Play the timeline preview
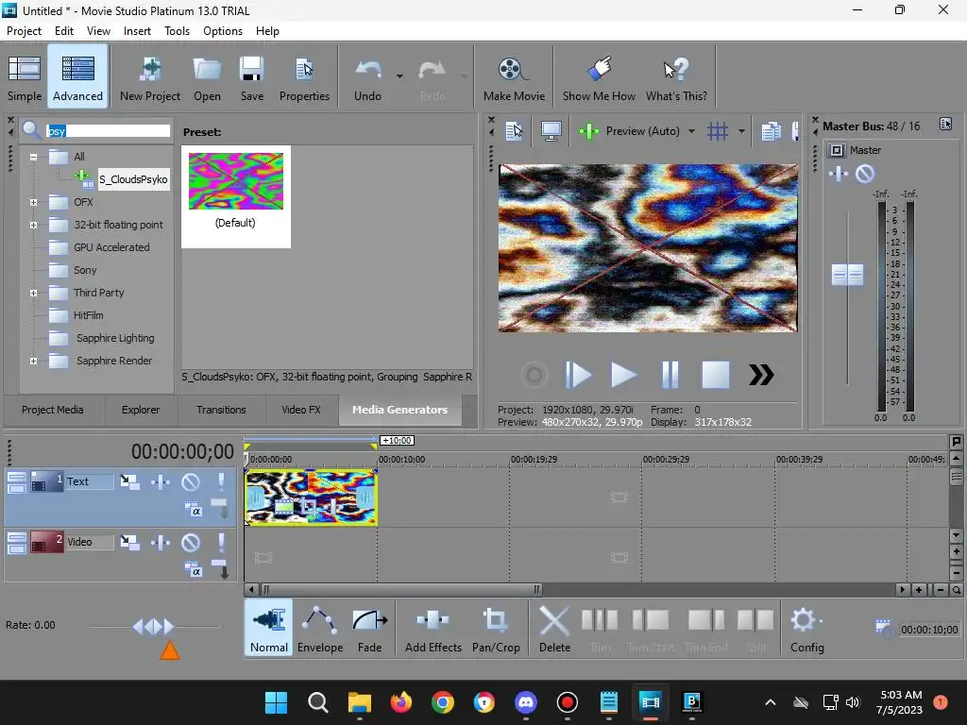The image size is (967, 725). pos(623,374)
